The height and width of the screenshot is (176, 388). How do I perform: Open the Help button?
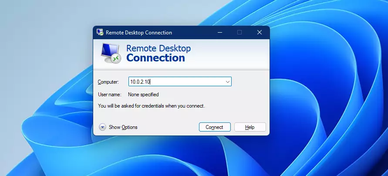click(x=250, y=127)
